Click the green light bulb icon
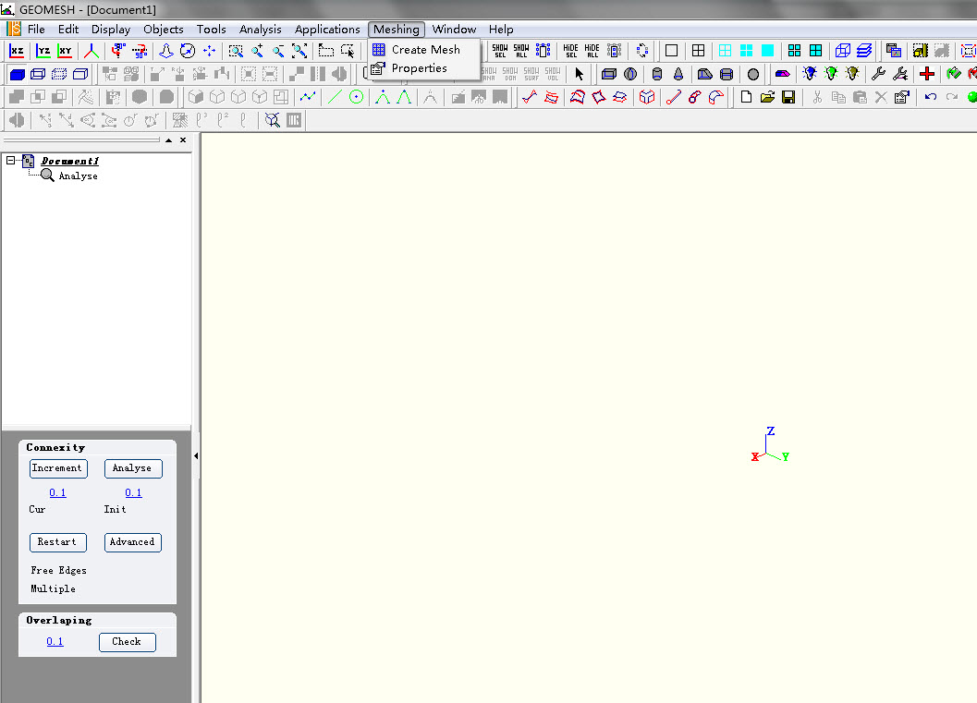This screenshot has height=703, width=977. coord(831,74)
